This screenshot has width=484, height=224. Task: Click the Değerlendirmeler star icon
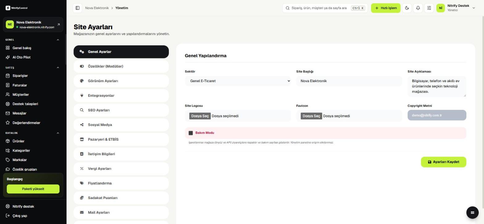[x=8, y=123]
